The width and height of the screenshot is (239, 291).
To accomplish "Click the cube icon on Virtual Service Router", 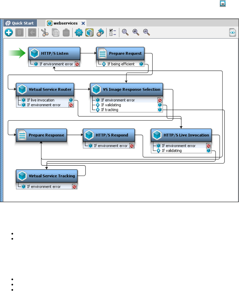I will click(22, 90).
